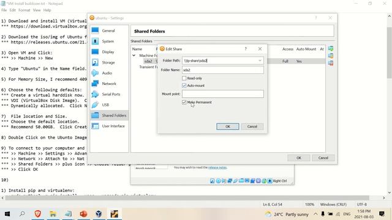This screenshot has width=392, height=220.
Task: Click the network indicator in VM status bar
Action: (x=230, y=181)
